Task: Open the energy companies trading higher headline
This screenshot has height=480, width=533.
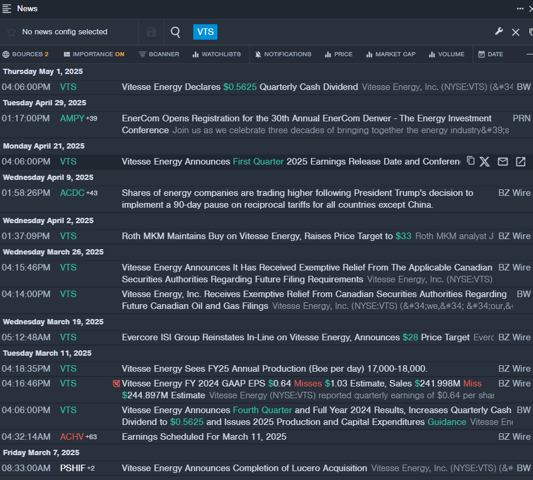Action: [x=297, y=198]
